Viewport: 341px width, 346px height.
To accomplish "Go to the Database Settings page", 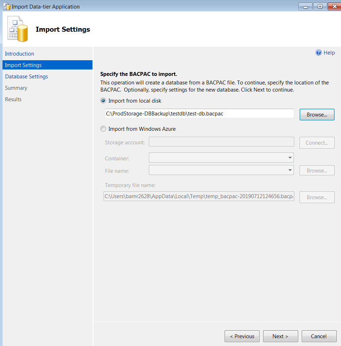I will 26,77.
